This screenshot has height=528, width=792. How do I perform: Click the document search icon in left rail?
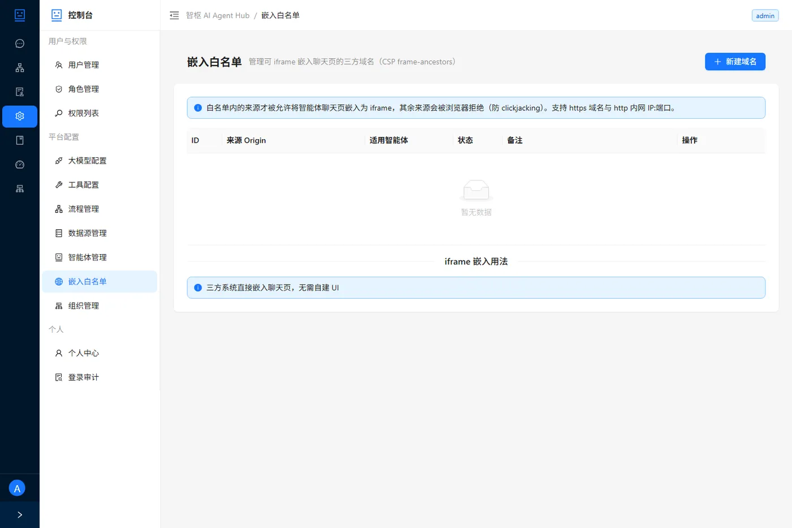pos(20,92)
